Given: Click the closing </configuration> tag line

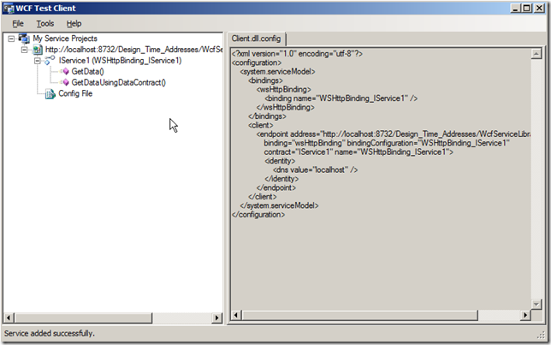Looking at the screenshot, I should point(258,215).
